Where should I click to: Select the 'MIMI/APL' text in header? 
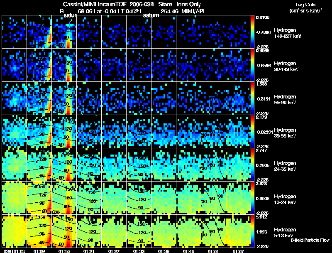point(194,11)
